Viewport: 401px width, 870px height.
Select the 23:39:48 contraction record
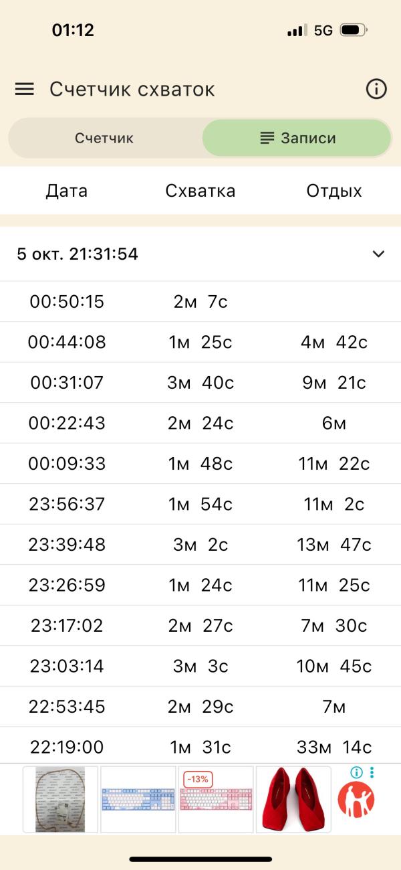67,545
